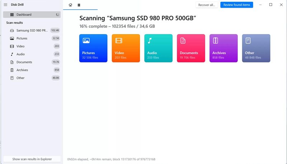Open the purple Archives card showing 858 files

224,48
